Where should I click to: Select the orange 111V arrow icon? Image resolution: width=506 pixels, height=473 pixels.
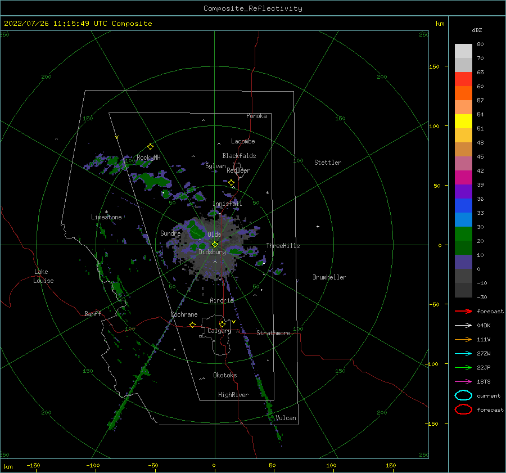[x=463, y=339]
